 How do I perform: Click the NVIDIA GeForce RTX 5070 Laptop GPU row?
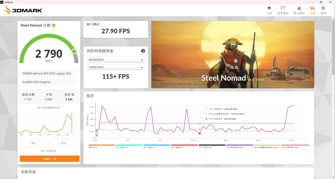pos(49,73)
